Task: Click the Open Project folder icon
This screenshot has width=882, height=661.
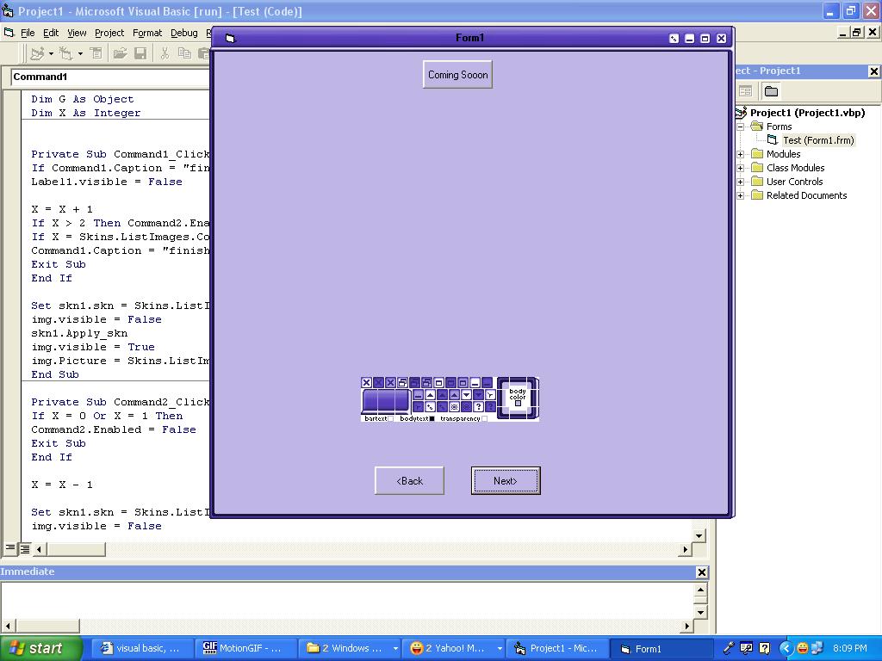Action: click(x=120, y=53)
